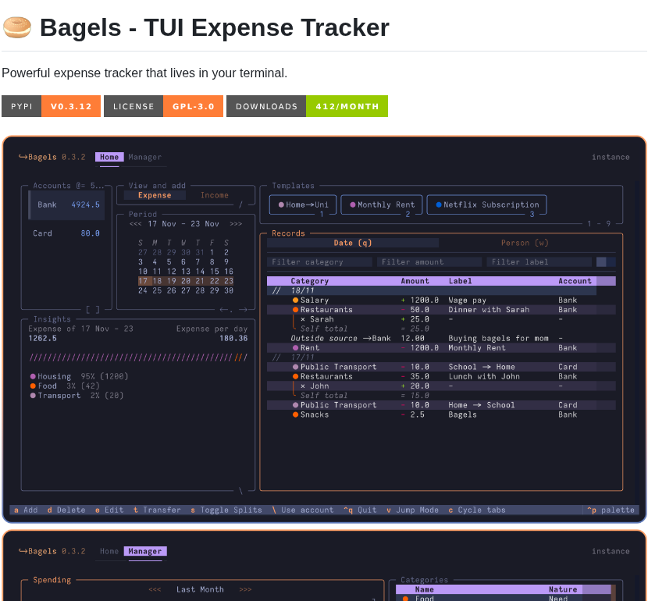The height and width of the screenshot is (601, 648).
Task: Click the Label column header
Action: tap(460, 281)
